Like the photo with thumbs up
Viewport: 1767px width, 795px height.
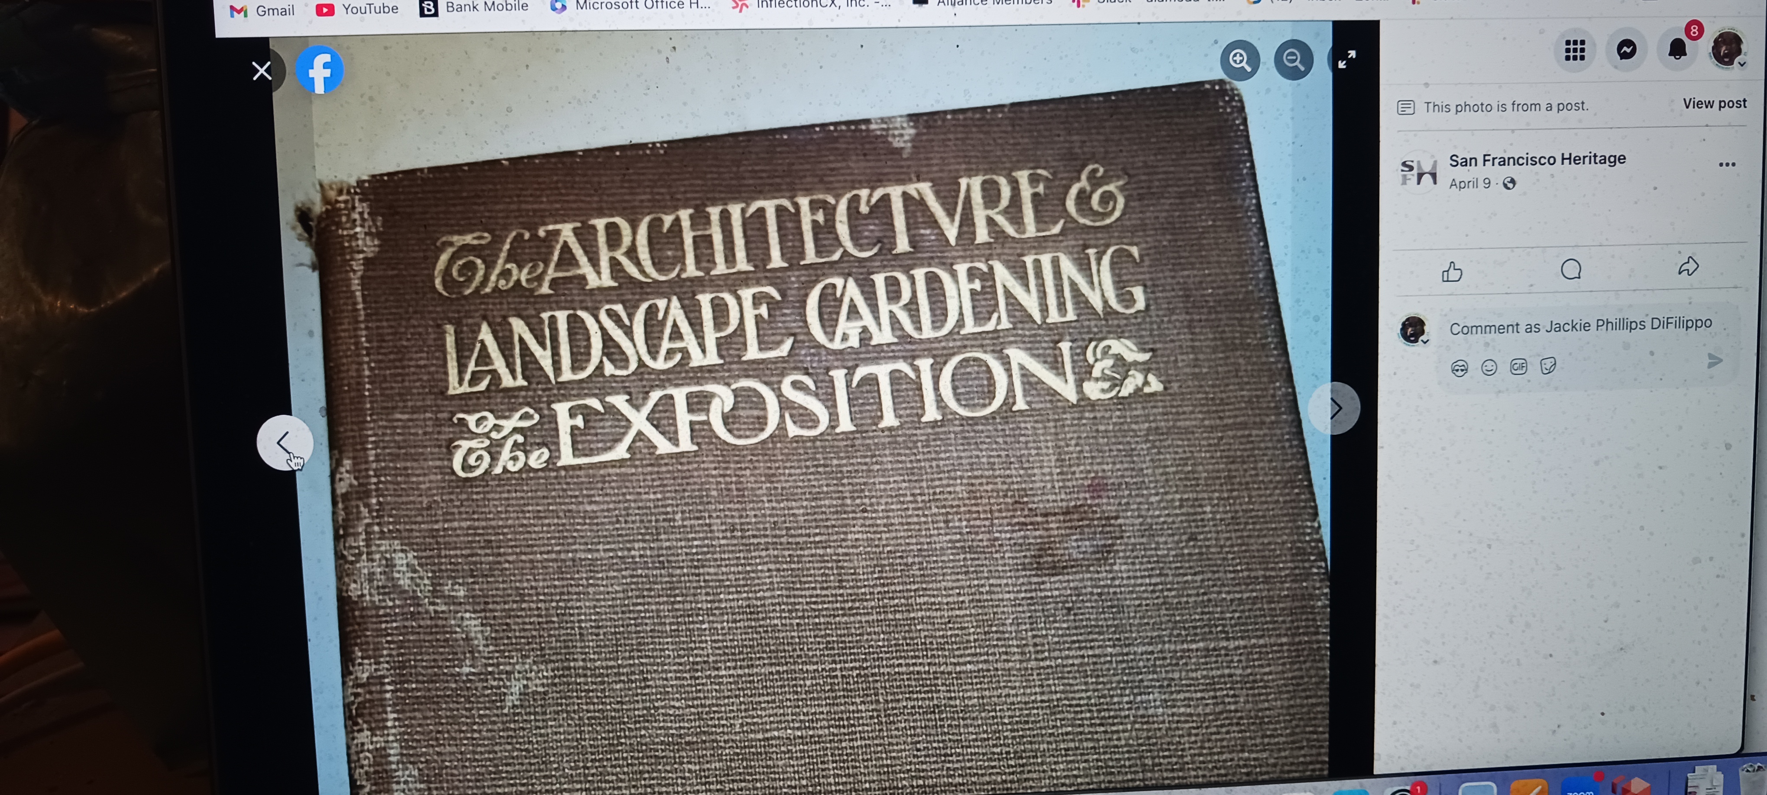1451,271
